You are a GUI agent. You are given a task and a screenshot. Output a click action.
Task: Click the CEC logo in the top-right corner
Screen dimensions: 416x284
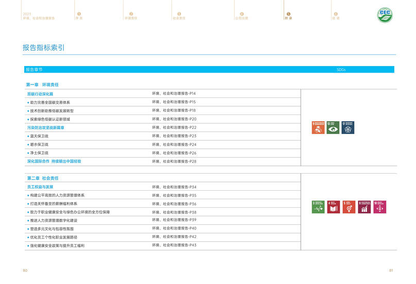[386, 15]
